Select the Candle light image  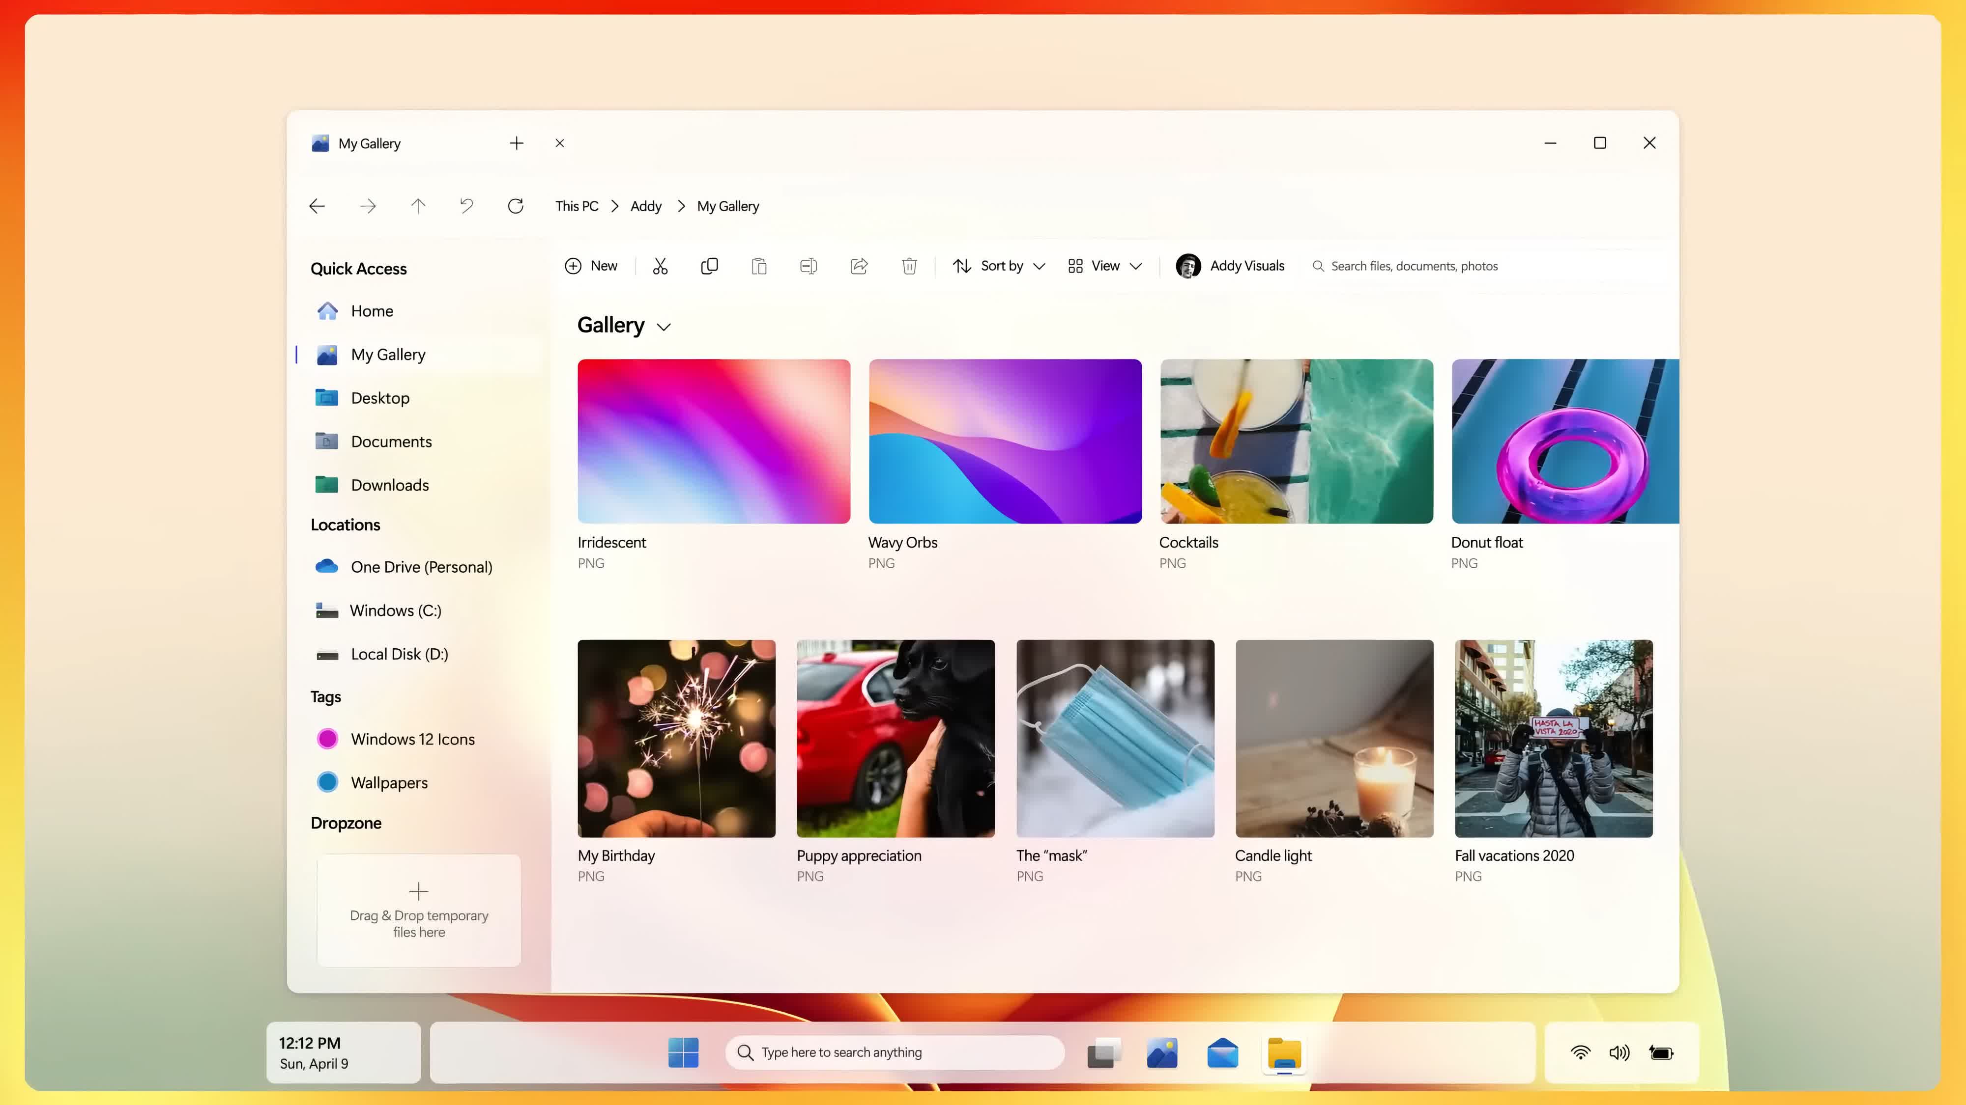pos(1334,738)
